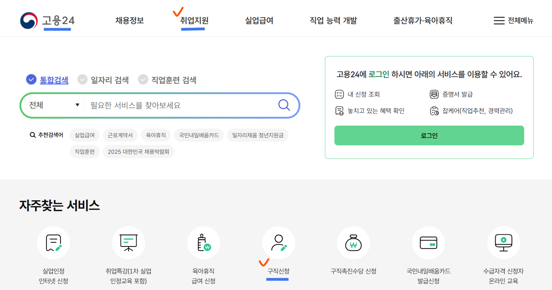Select the 구직신청 person icon
This screenshot has width=552, height=290.
coord(278,242)
